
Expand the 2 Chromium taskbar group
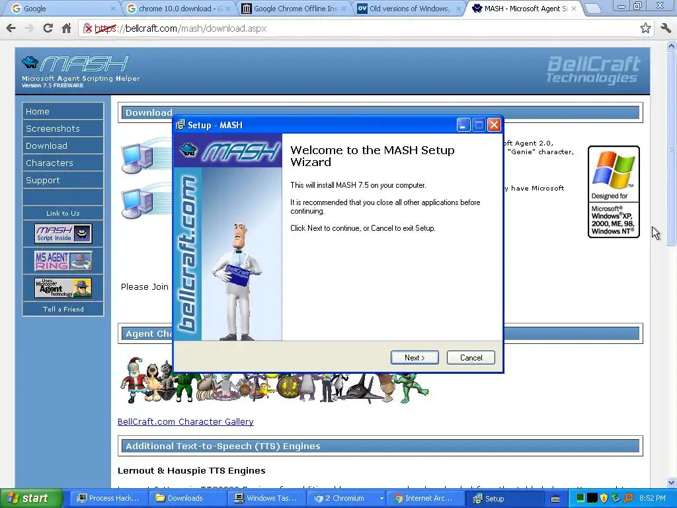(381, 499)
